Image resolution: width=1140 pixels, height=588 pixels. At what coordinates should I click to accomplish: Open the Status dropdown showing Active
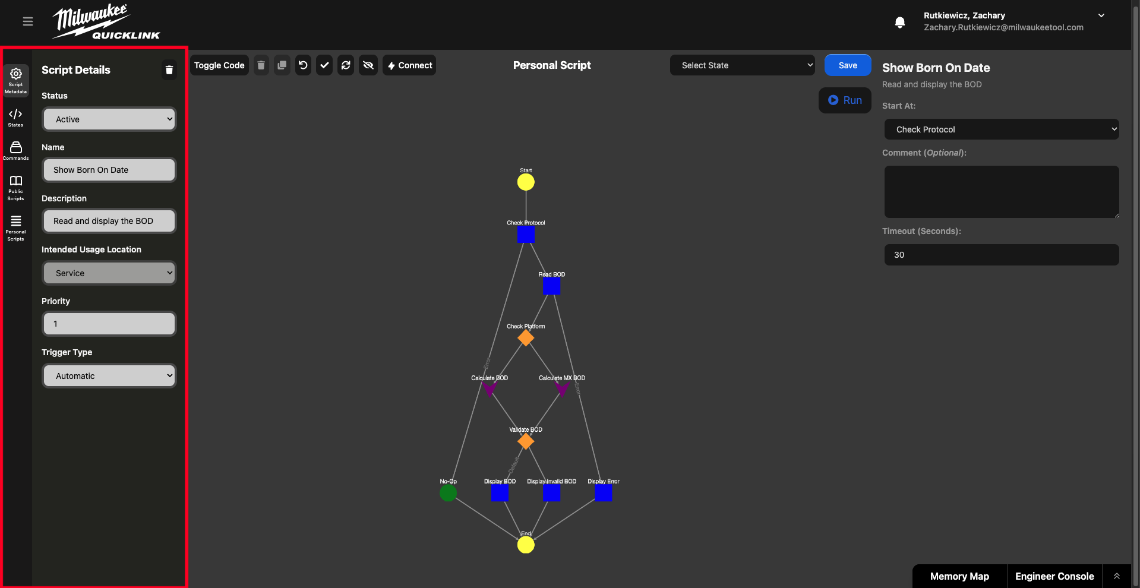click(x=109, y=119)
